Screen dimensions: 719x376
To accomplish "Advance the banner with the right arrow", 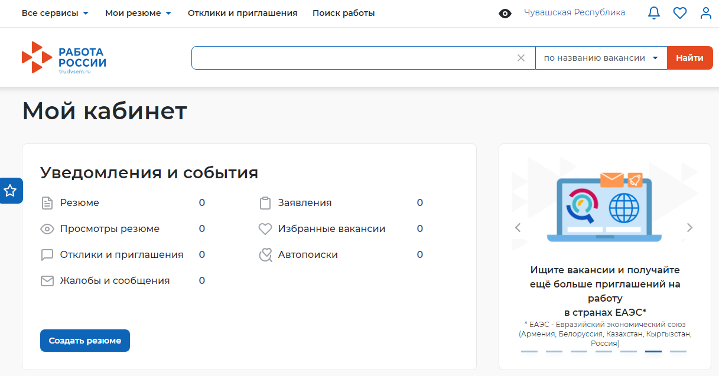I will coord(689,227).
